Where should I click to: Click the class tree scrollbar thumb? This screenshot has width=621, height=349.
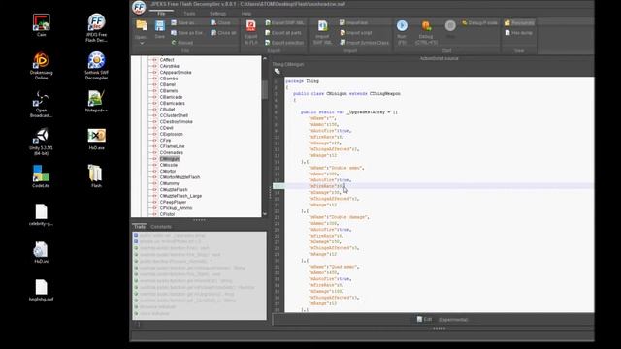tap(265, 90)
